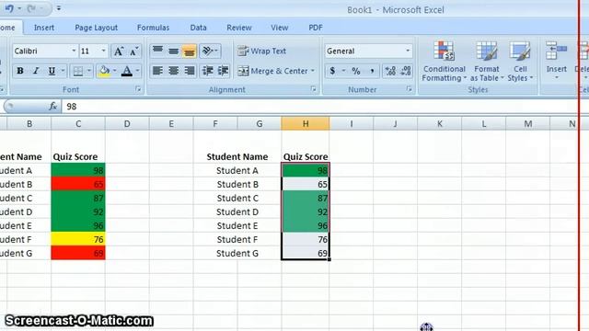
Task: Open Merge & Center dropdown arrow
Action: (313, 71)
